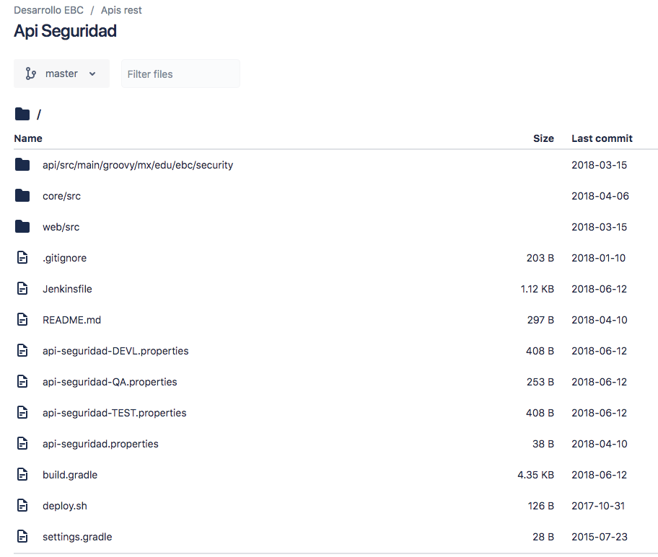Open README.md
This screenshot has width=658, height=557.
[71, 320]
